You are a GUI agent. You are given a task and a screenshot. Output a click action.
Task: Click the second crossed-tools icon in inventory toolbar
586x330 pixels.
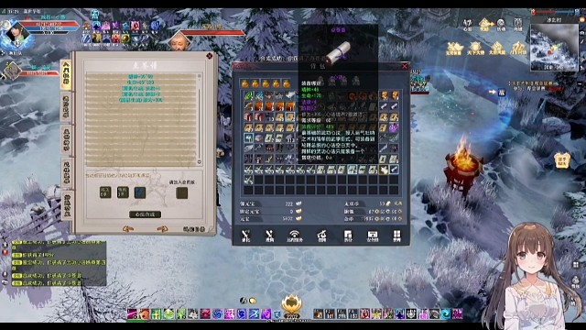(269, 236)
